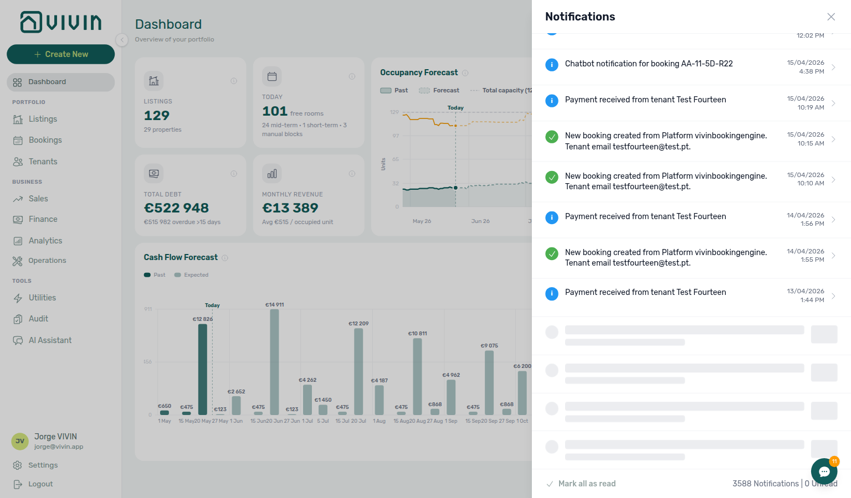Expand chevron of 13/04/2026 1:44 PM notification

pos(833,295)
